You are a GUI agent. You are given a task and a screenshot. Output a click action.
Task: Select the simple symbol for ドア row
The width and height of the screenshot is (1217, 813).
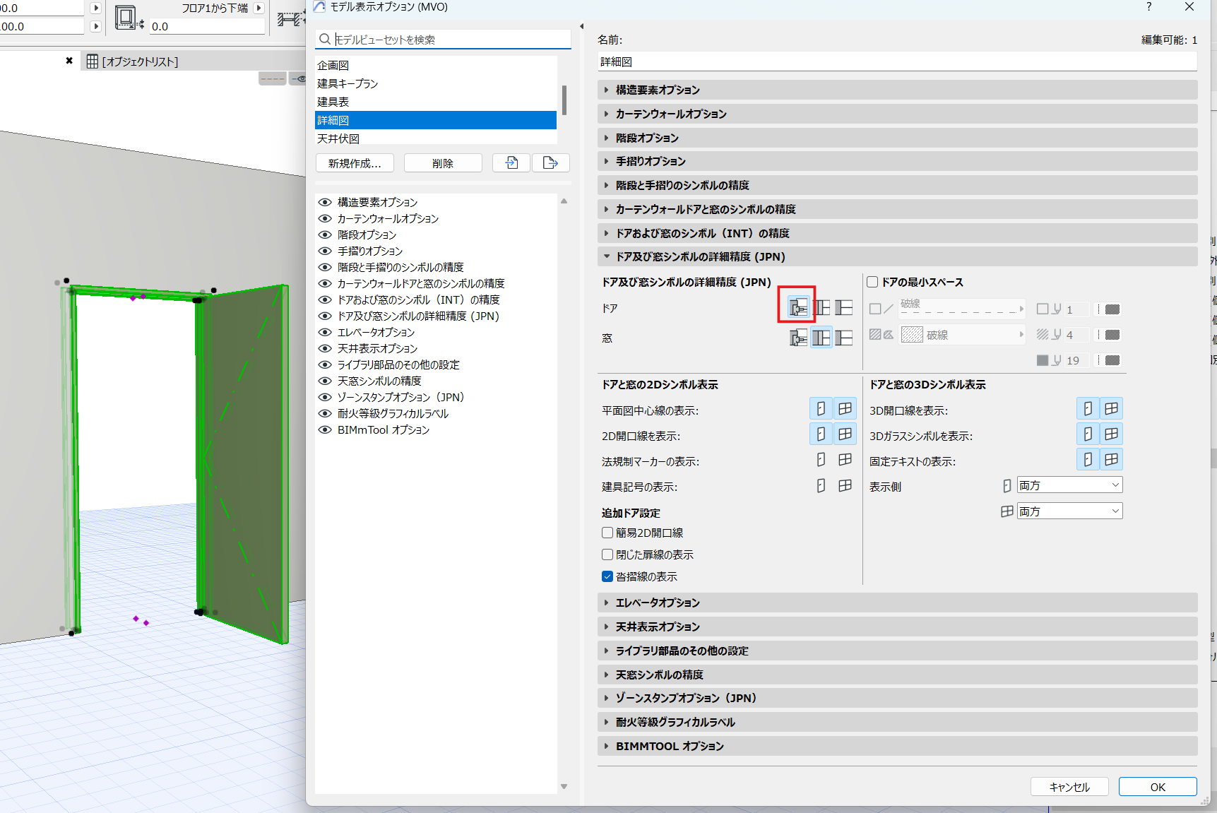pyautogui.click(x=843, y=307)
